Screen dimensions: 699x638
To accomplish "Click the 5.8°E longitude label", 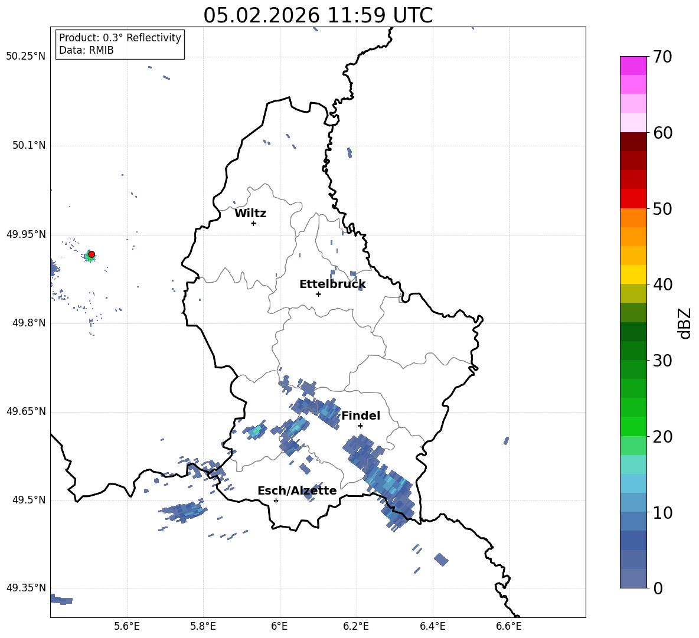I will [x=203, y=626].
